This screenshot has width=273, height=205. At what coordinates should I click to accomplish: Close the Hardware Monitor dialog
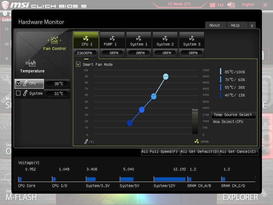point(252,25)
